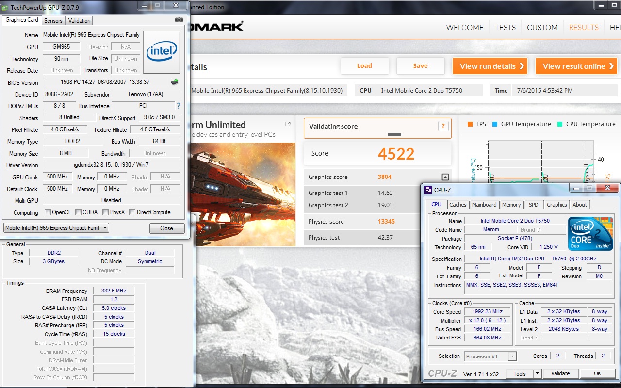Click View result online button
Screen dimensions: 621x388
(576, 66)
